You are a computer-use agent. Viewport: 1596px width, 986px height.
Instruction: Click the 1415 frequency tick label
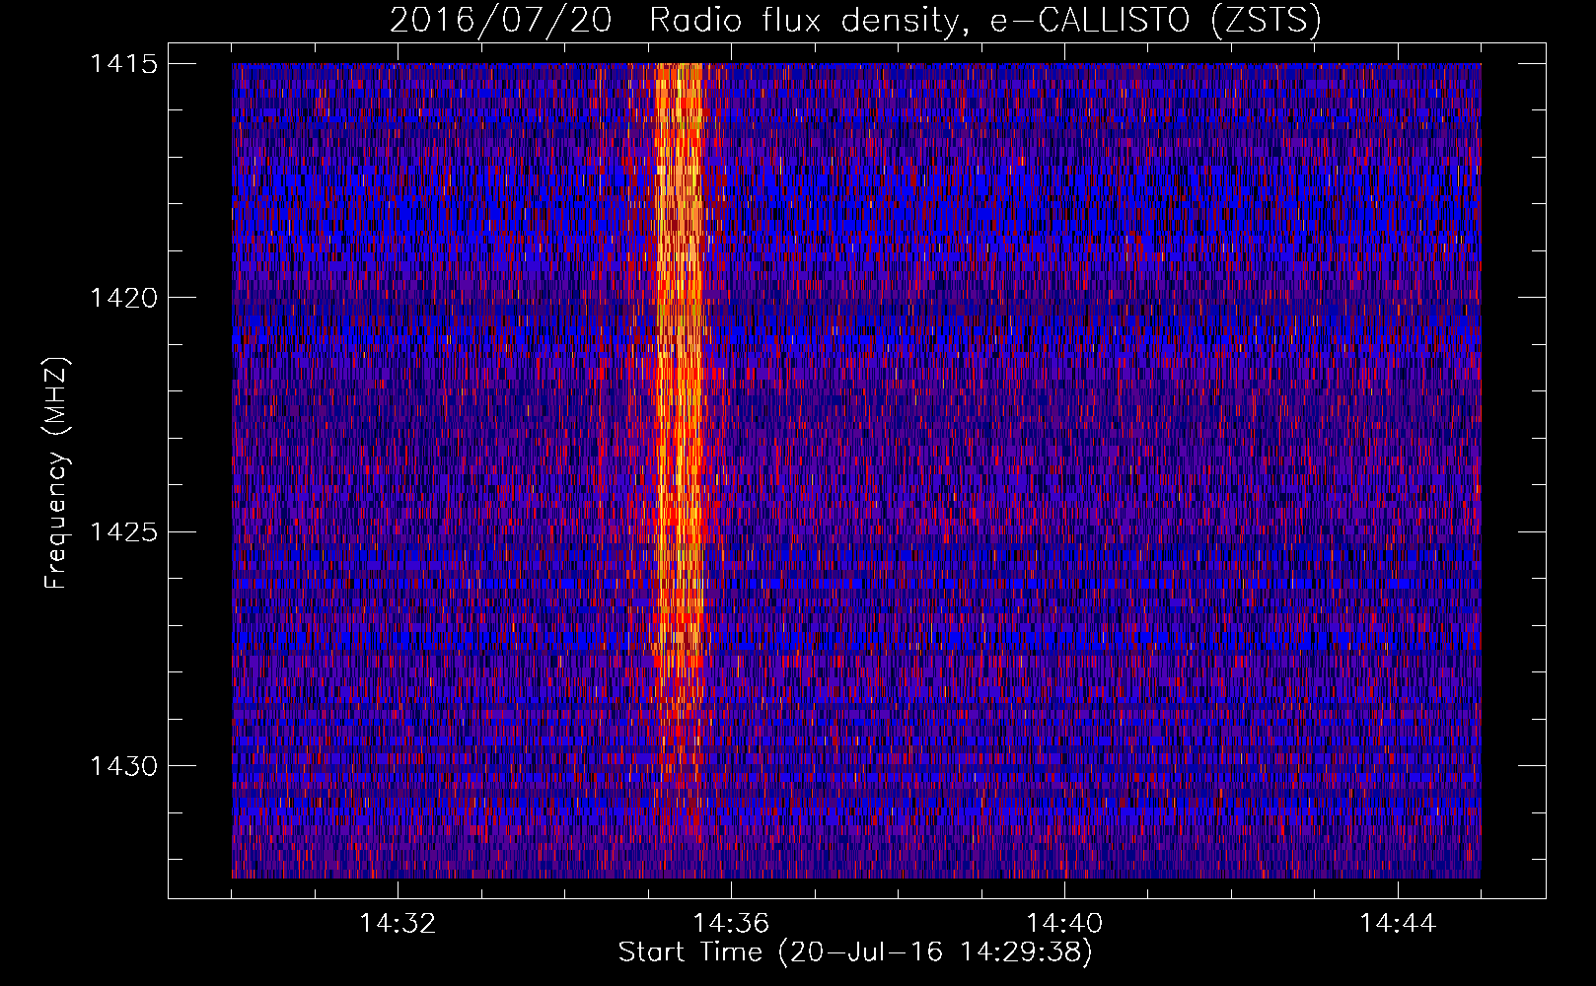pos(123,63)
